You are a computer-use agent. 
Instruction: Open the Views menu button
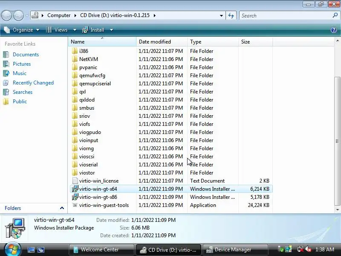[57, 30]
